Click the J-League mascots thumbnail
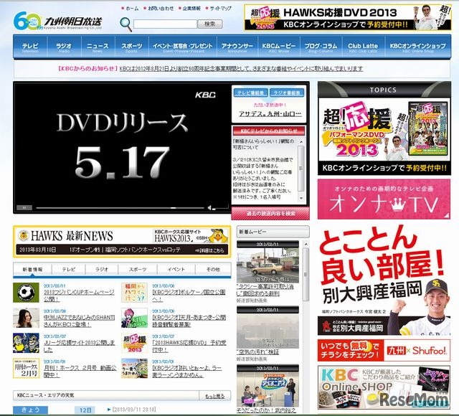 tap(26, 343)
